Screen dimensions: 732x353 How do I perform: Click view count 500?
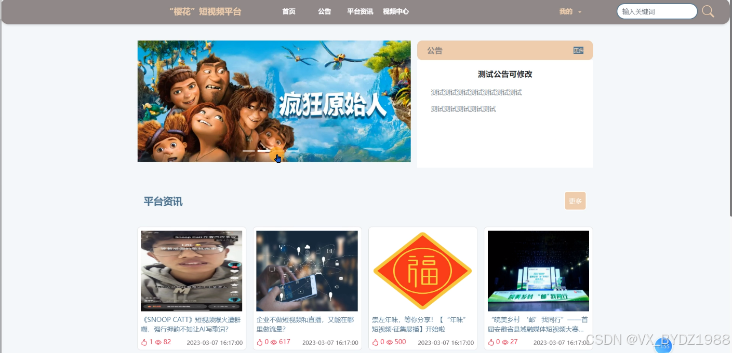(401, 342)
